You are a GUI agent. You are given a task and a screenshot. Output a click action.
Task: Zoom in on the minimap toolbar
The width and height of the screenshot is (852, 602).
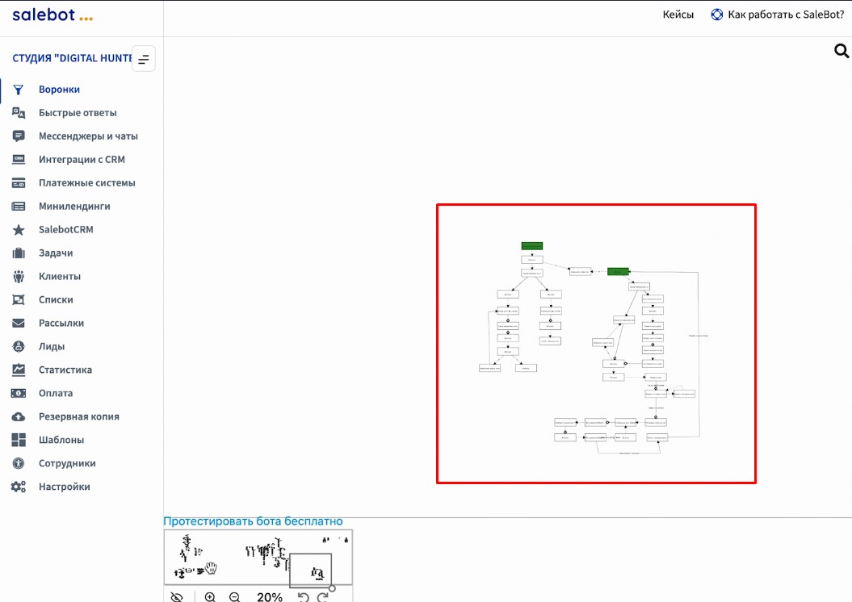pyautogui.click(x=210, y=597)
